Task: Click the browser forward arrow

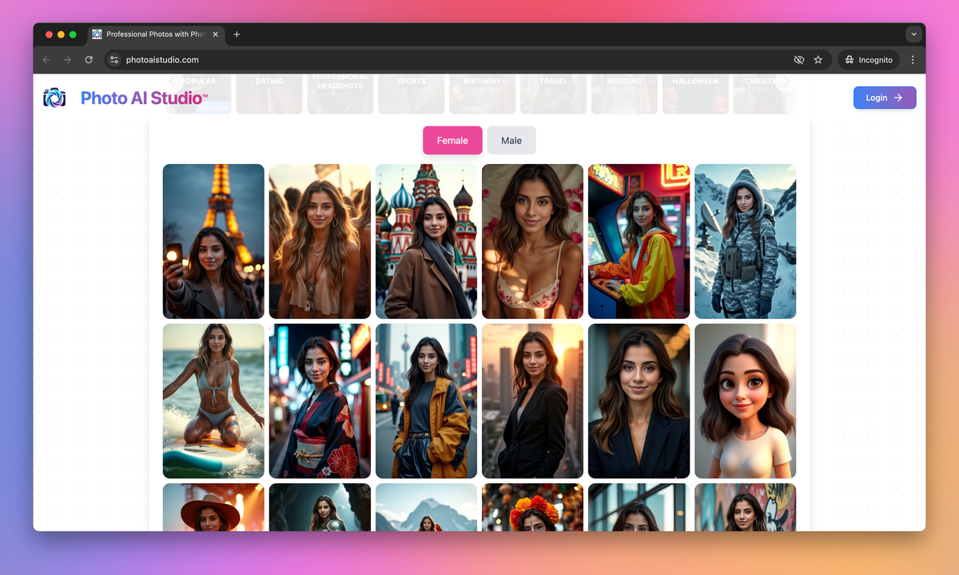Action: click(x=67, y=60)
